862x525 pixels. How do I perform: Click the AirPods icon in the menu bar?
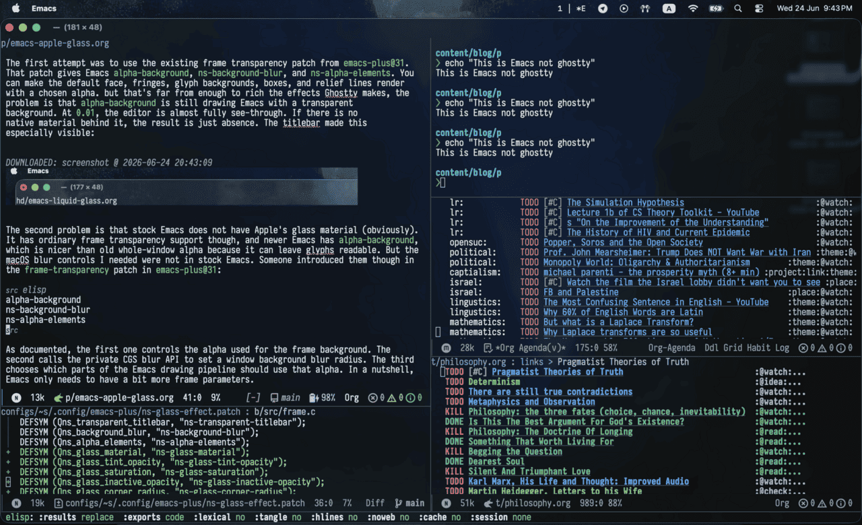click(x=645, y=9)
